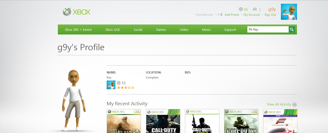Click the NAME: label

coord(111,72)
